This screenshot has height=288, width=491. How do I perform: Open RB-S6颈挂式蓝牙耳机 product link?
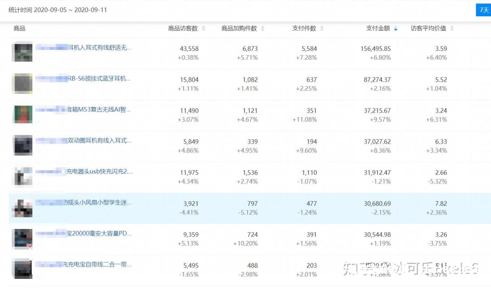coord(99,79)
